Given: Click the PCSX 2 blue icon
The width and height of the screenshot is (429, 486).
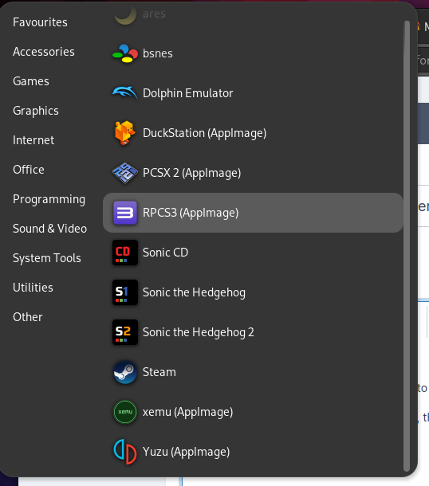Looking at the screenshot, I should tap(125, 173).
